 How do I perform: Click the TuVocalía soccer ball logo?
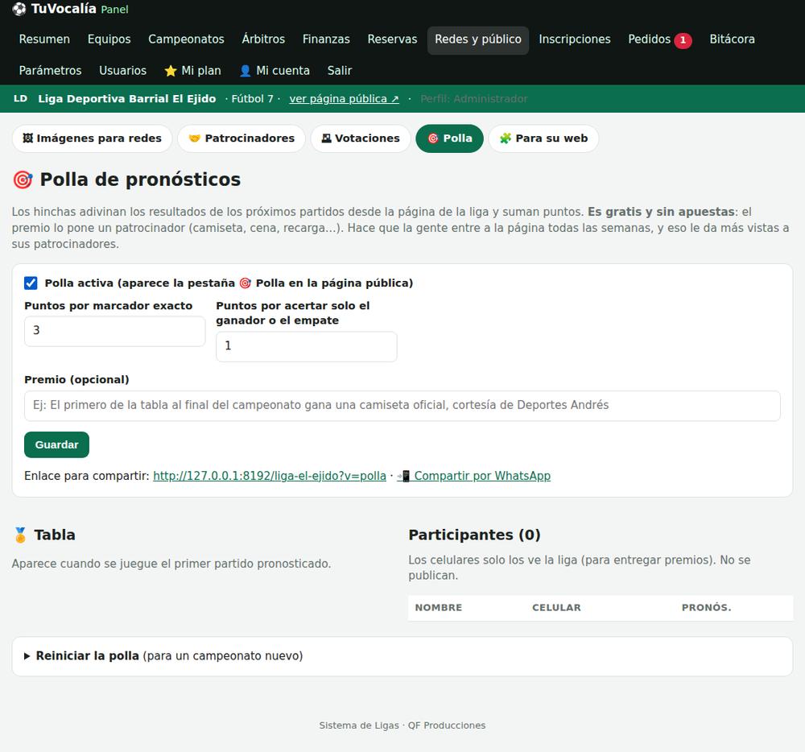coord(19,9)
